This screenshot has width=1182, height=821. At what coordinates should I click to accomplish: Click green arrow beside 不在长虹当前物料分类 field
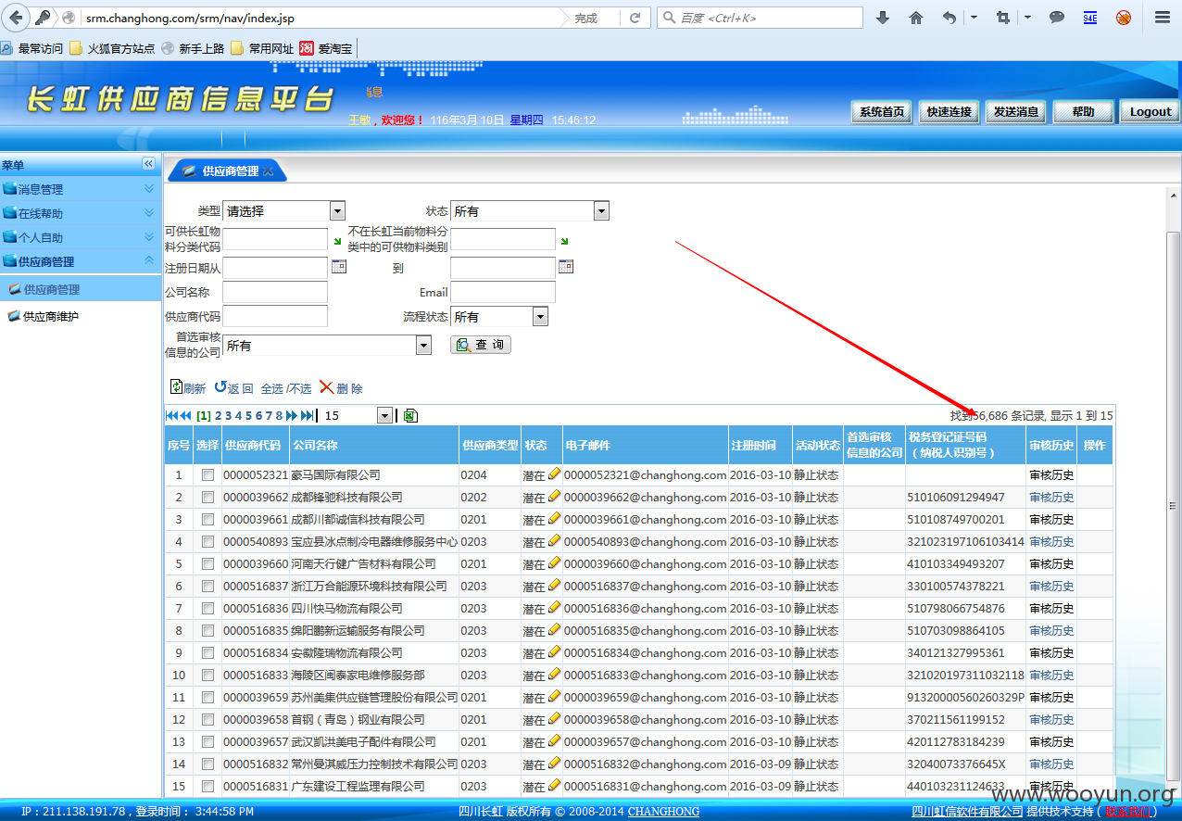pyautogui.click(x=564, y=242)
